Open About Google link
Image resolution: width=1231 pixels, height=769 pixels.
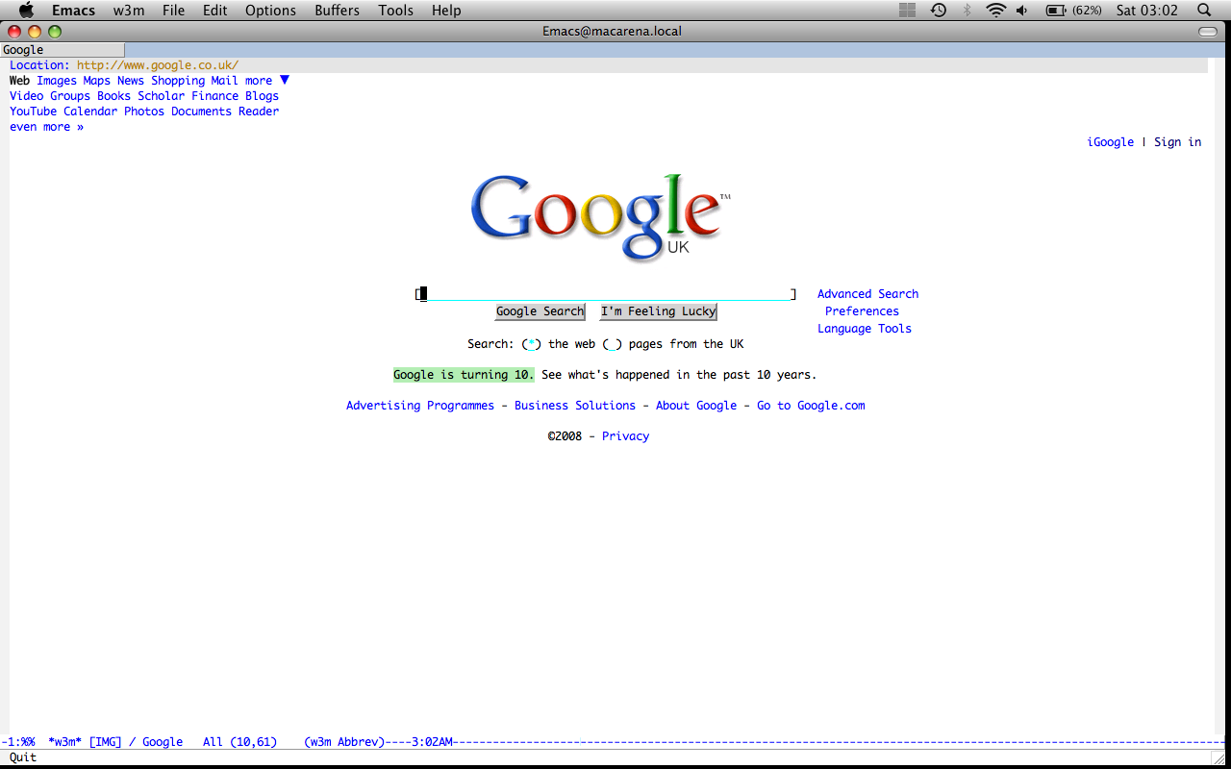tap(696, 406)
